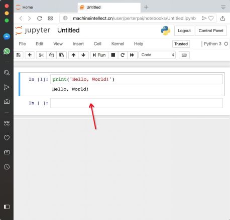Screen dimensions: 230x220
Task: Interrupt the kernel with stop icon
Action: point(113,55)
